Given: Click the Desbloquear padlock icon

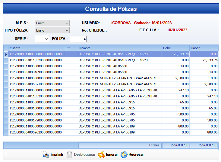Looking at the screenshot, I should tap(70, 154).
